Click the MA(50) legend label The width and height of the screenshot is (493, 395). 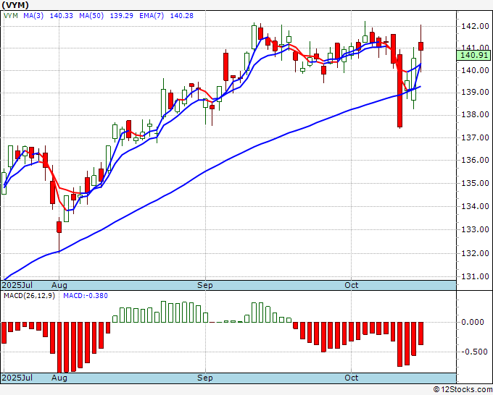tap(91, 16)
